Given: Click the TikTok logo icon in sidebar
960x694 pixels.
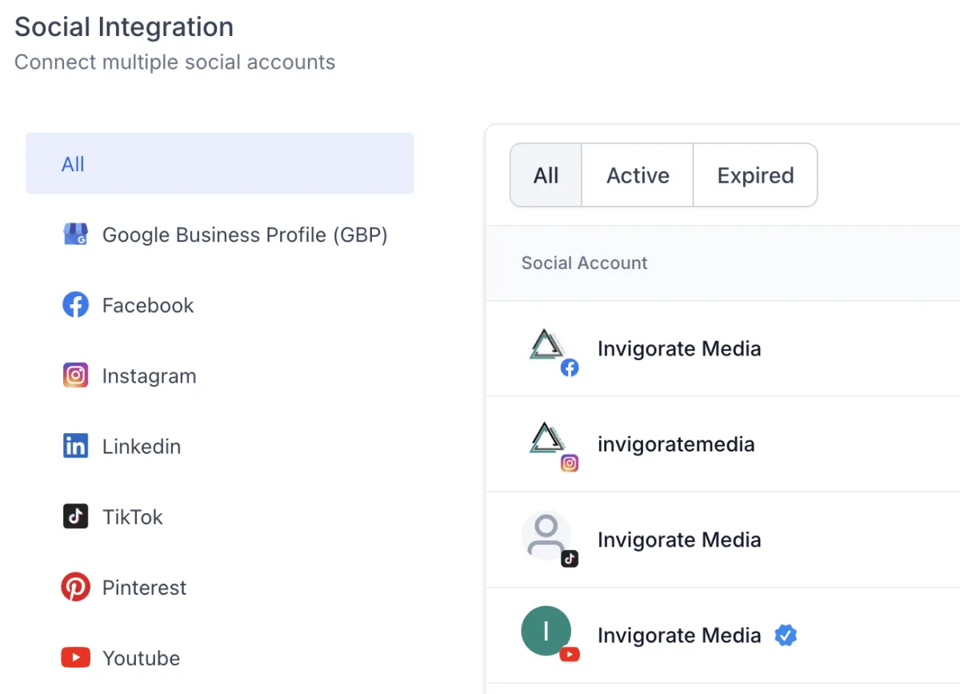Looking at the screenshot, I should coord(75,516).
